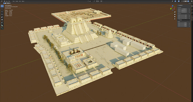Screen dimensions: 193x102
Task: Switch to Rendered viewport shading
Action: 188,1
